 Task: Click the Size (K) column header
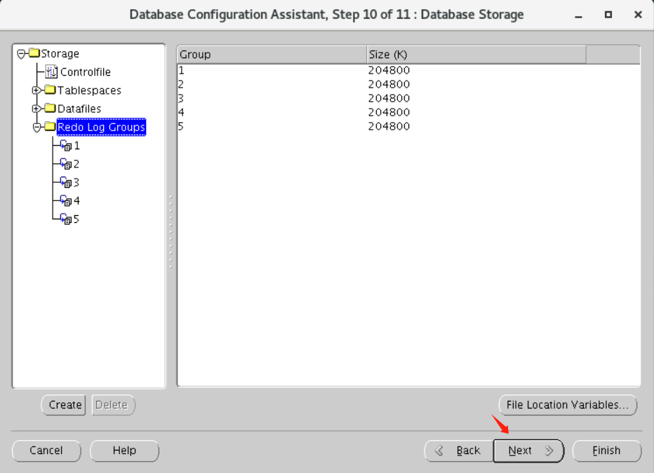476,55
